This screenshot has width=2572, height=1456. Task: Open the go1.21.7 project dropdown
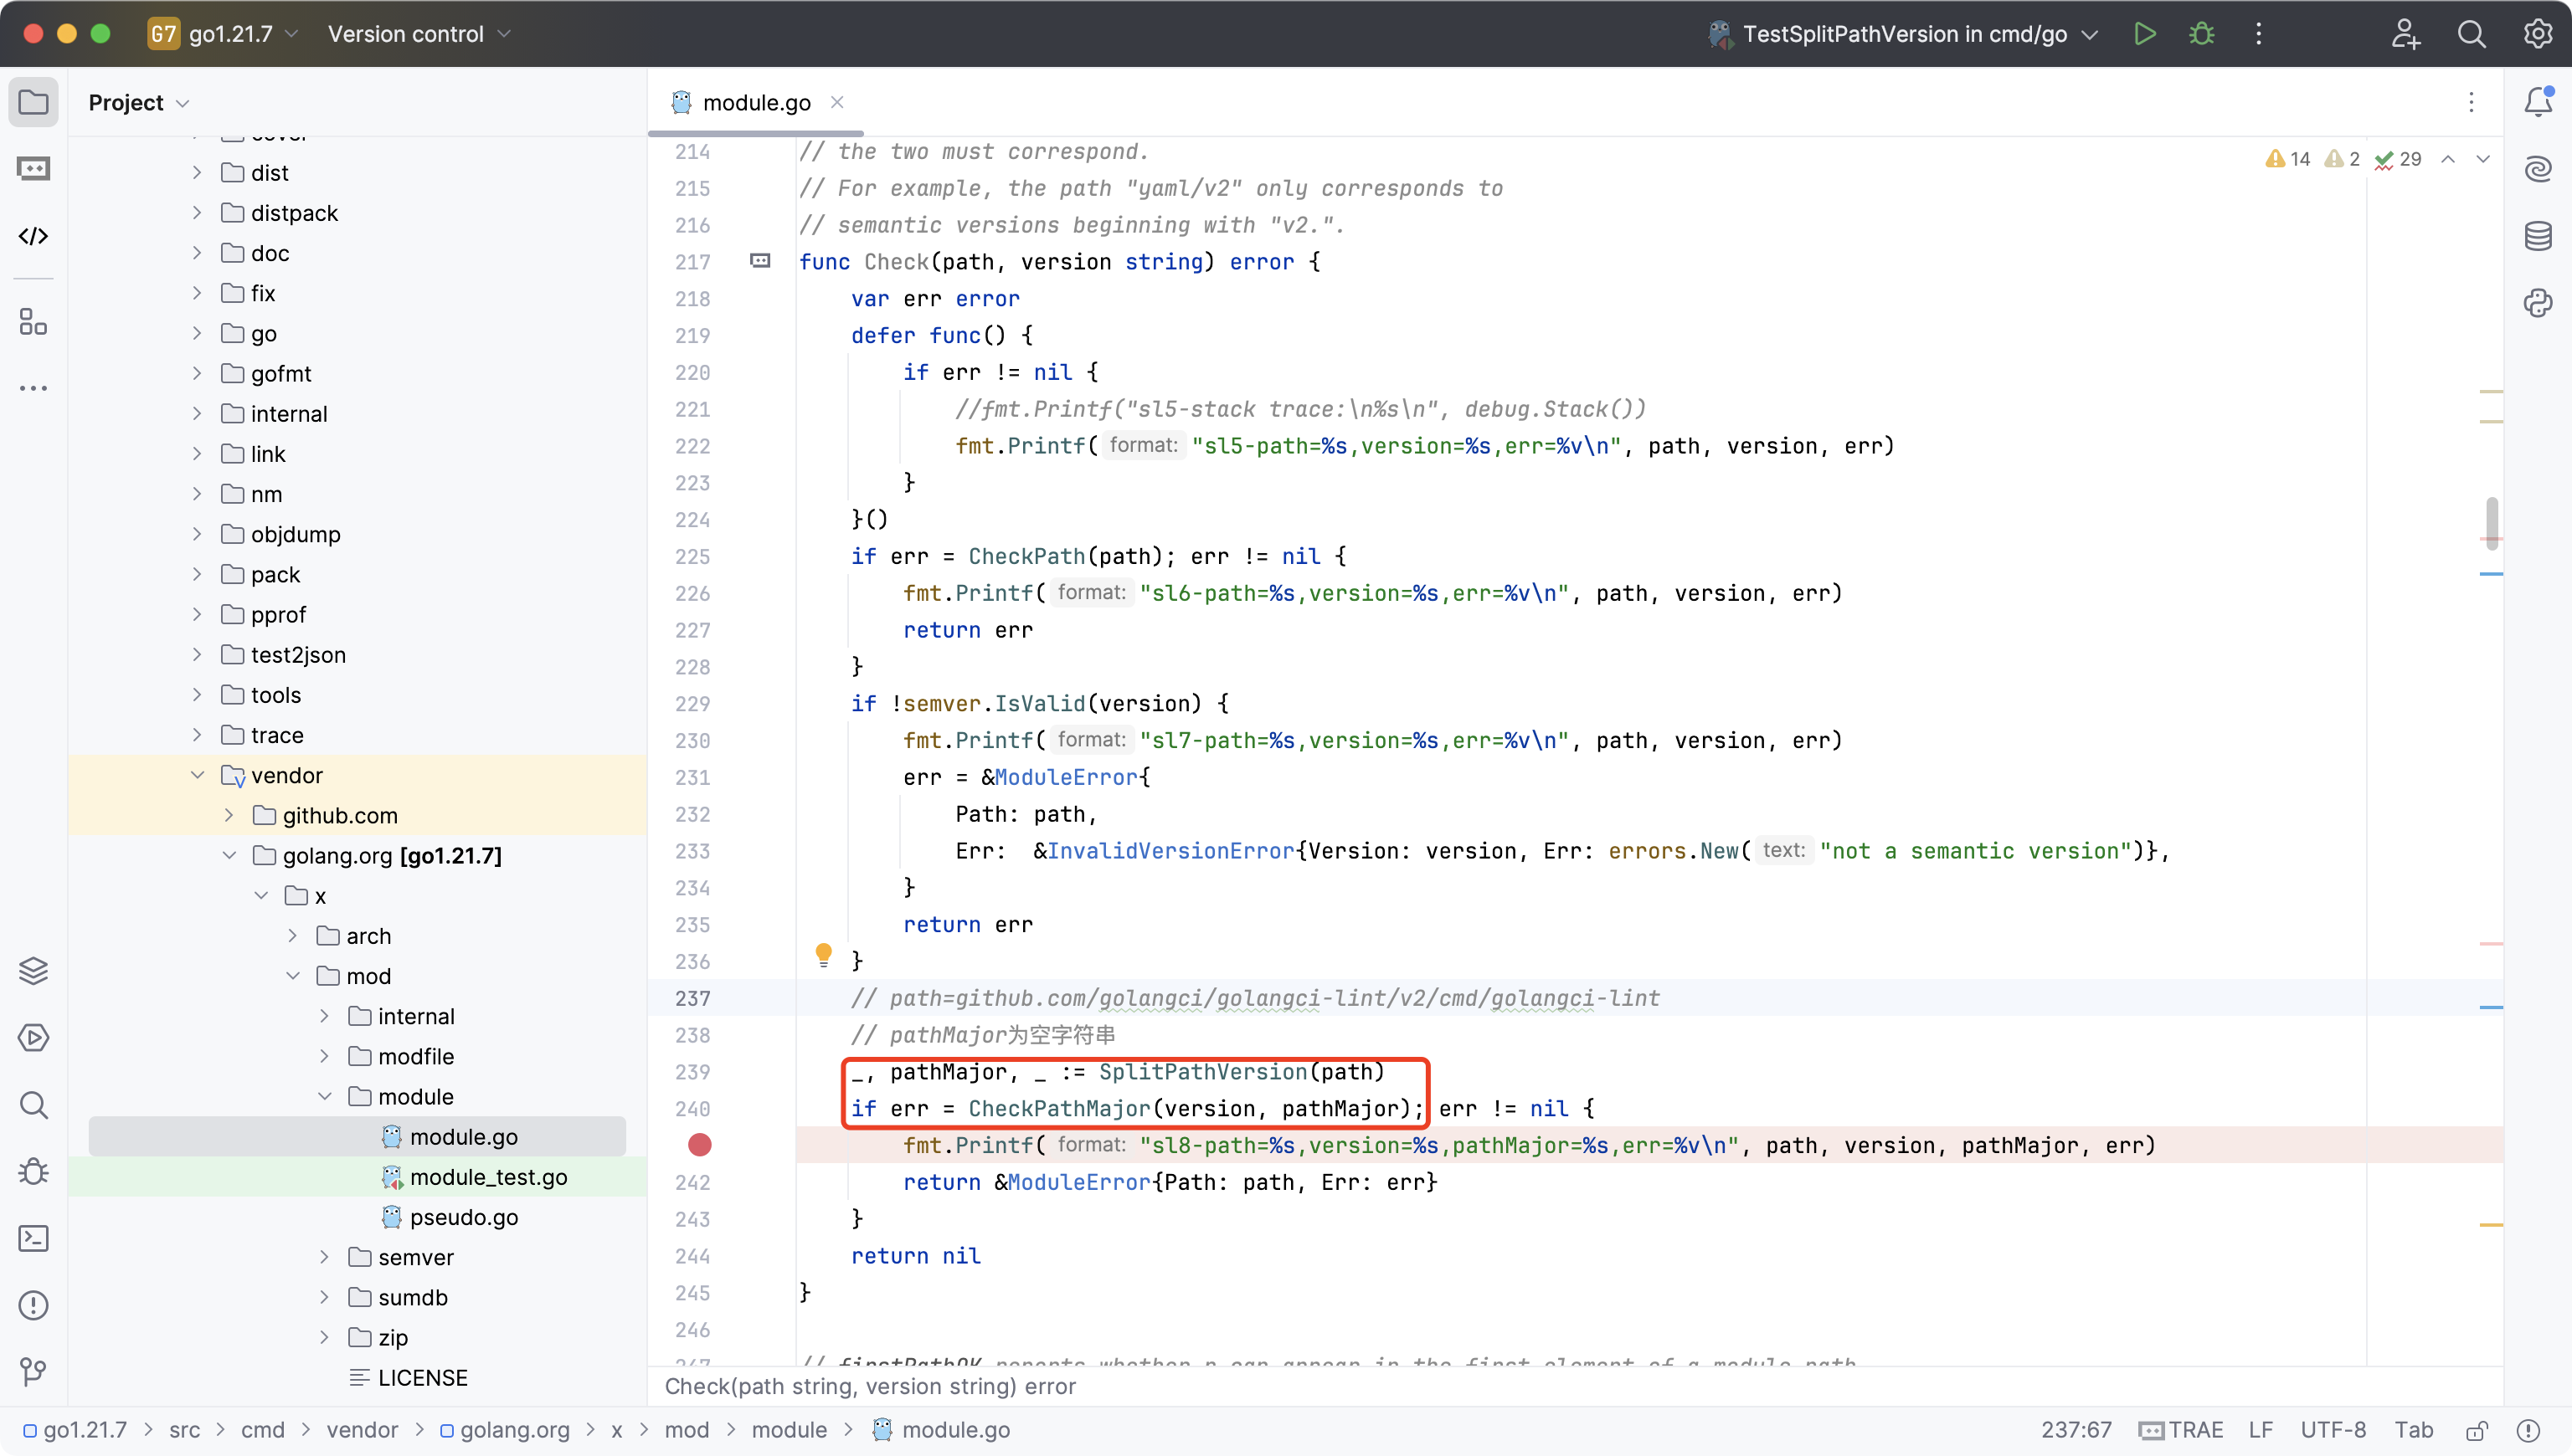(223, 34)
